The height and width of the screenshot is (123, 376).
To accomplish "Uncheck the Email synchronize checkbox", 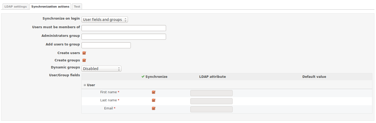I will click(x=154, y=108).
